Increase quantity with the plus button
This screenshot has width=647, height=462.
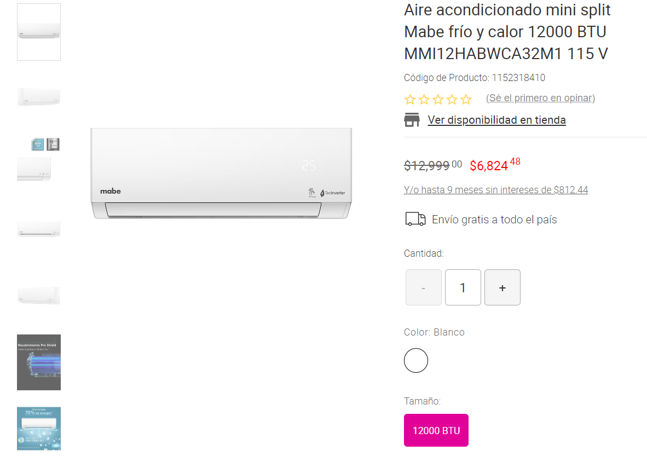click(x=502, y=287)
